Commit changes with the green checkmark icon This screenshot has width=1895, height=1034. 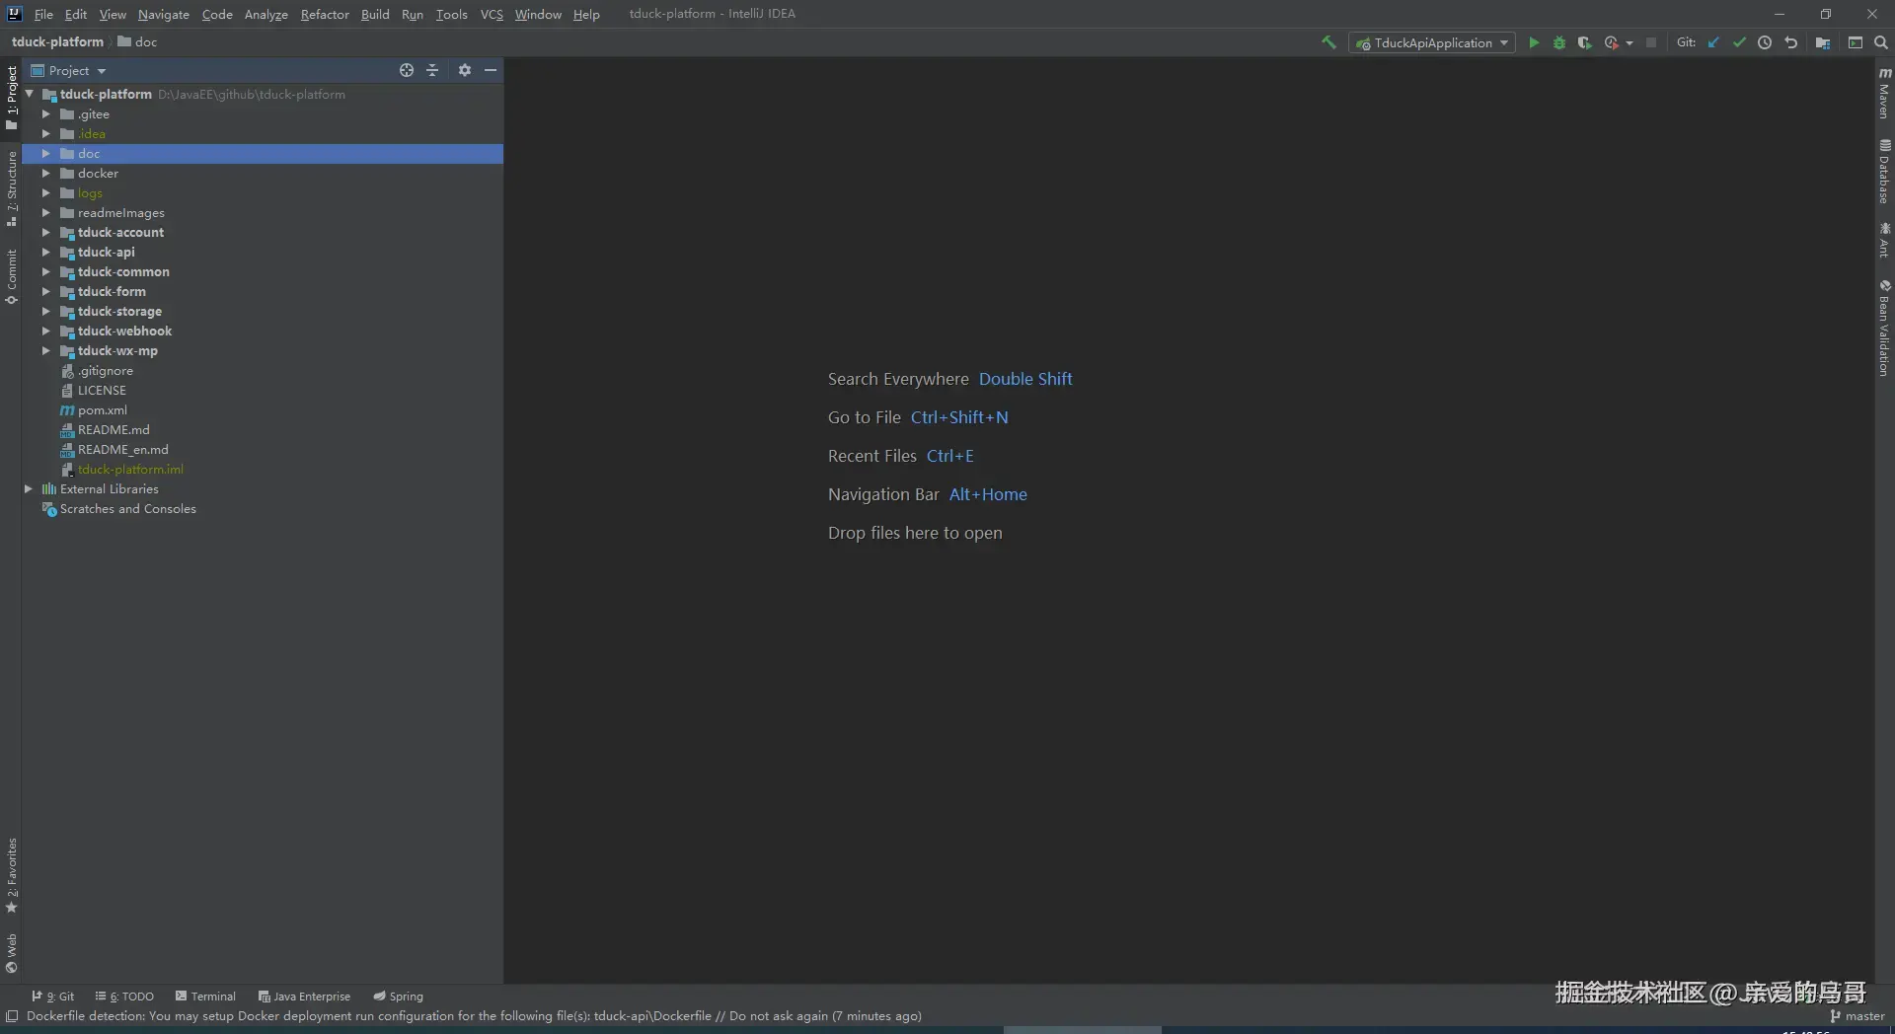(1739, 42)
